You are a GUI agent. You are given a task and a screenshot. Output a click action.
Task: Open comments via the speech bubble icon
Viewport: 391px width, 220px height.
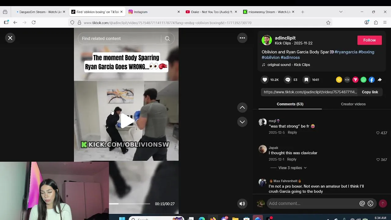click(x=288, y=80)
